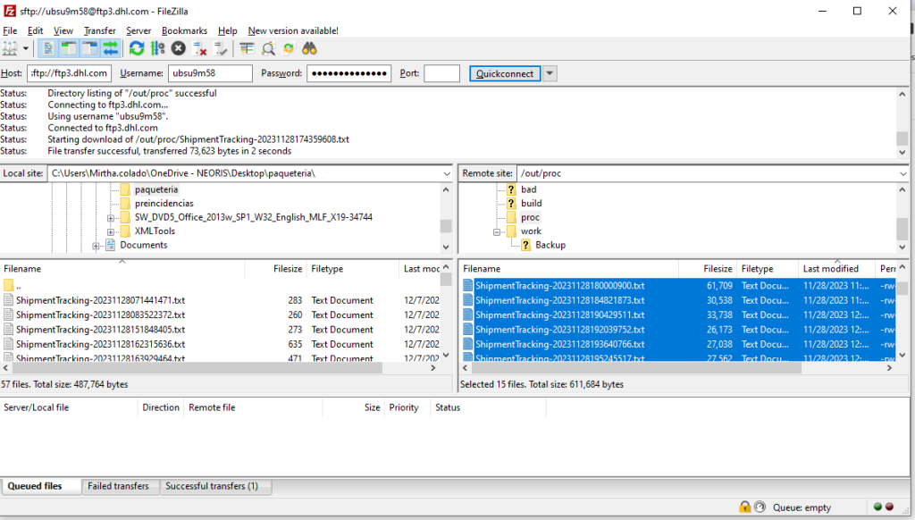915x520 pixels.
Task: Refresh the file and folder lists
Action: (137, 48)
